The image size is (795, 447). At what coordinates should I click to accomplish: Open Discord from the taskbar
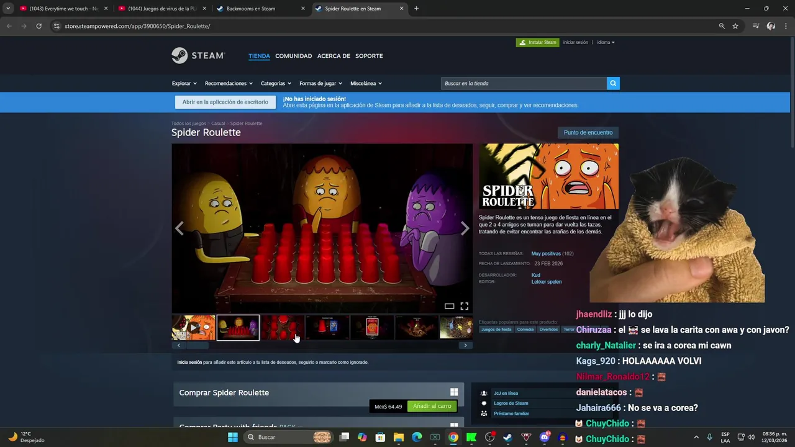coord(545,437)
